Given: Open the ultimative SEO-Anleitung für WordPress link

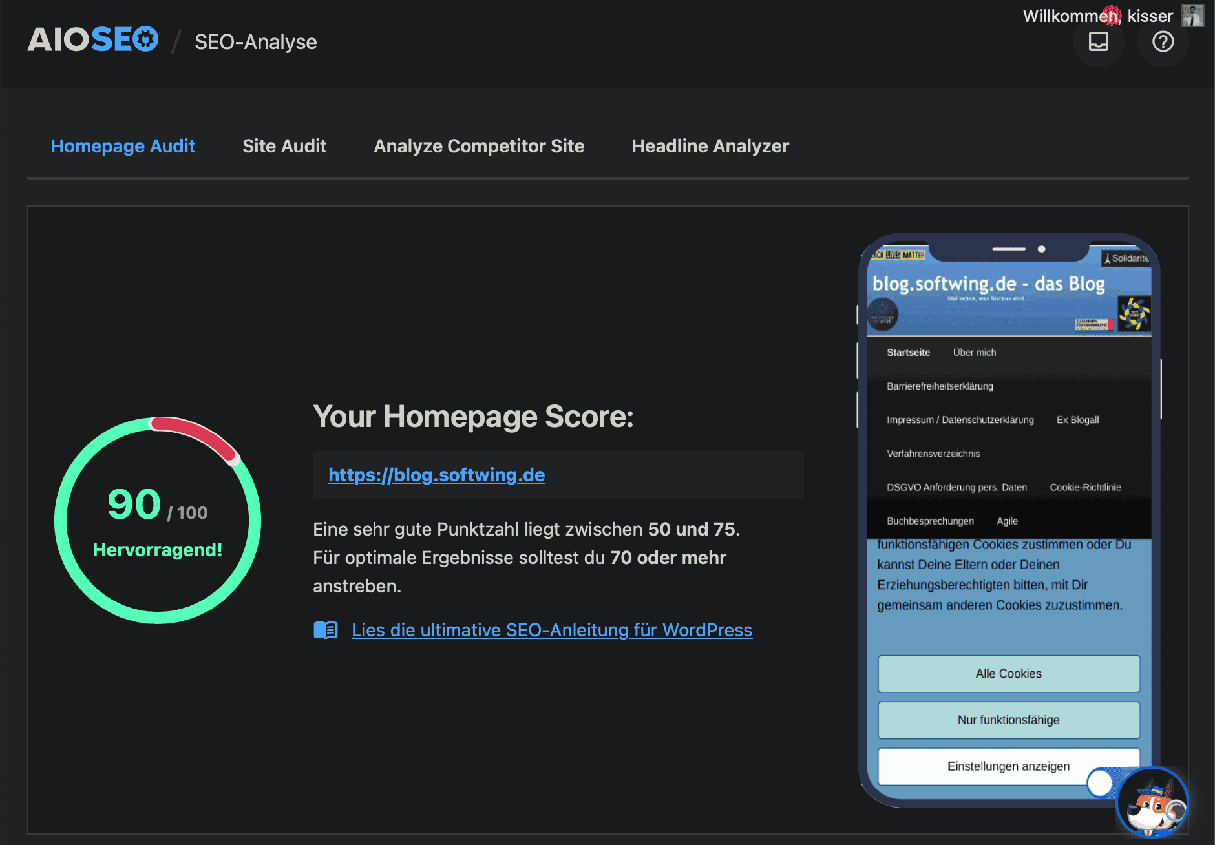Looking at the screenshot, I should (x=551, y=630).
